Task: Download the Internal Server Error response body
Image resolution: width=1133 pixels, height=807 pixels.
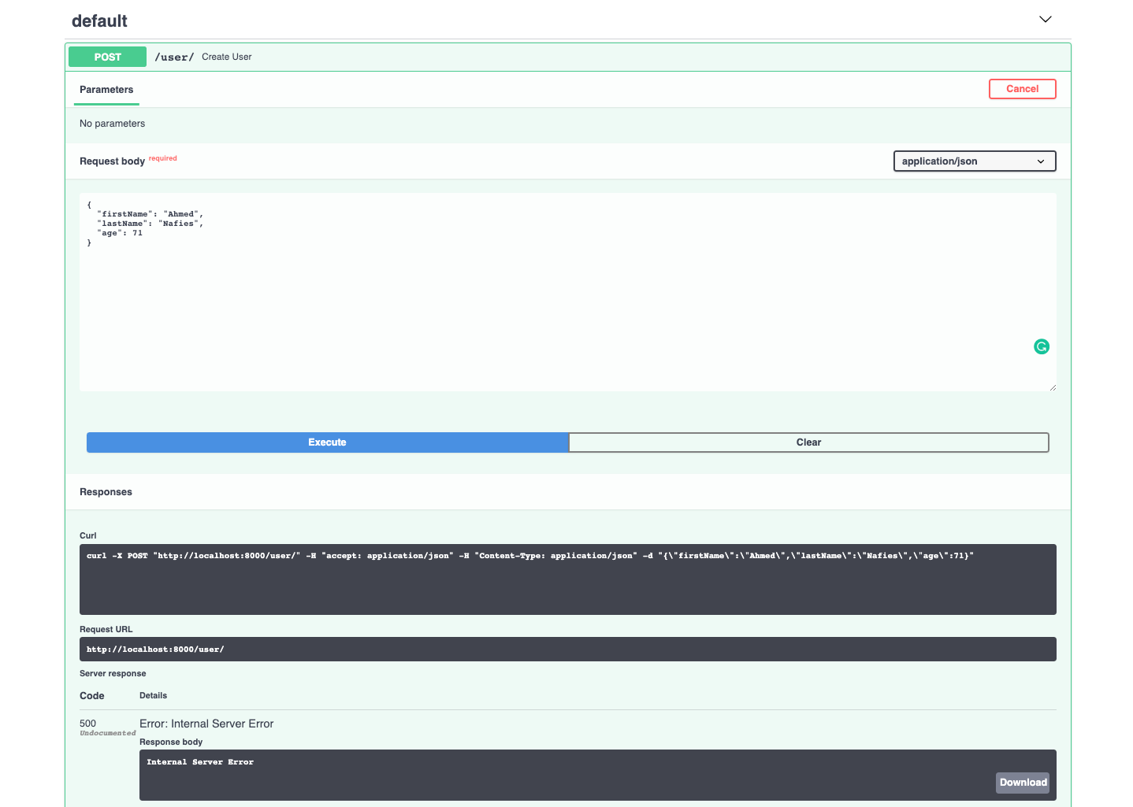Action: [x=1022, y=782]
